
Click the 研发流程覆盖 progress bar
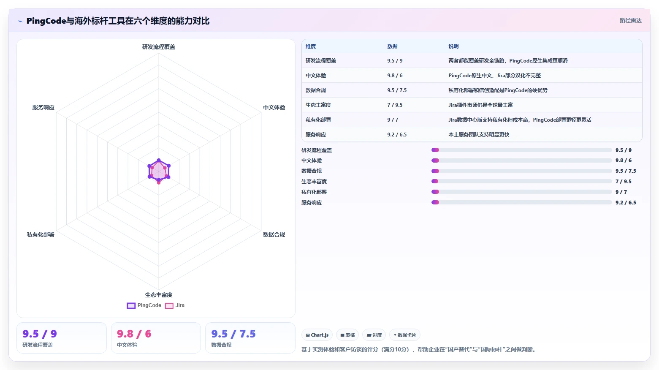coord(521,150)
